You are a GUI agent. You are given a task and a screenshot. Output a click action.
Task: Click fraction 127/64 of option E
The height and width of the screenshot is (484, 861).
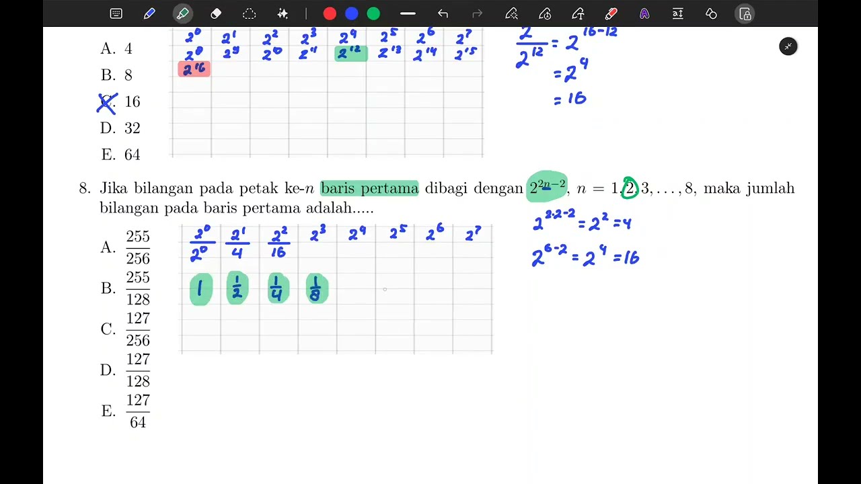click(x=138, y=411)
